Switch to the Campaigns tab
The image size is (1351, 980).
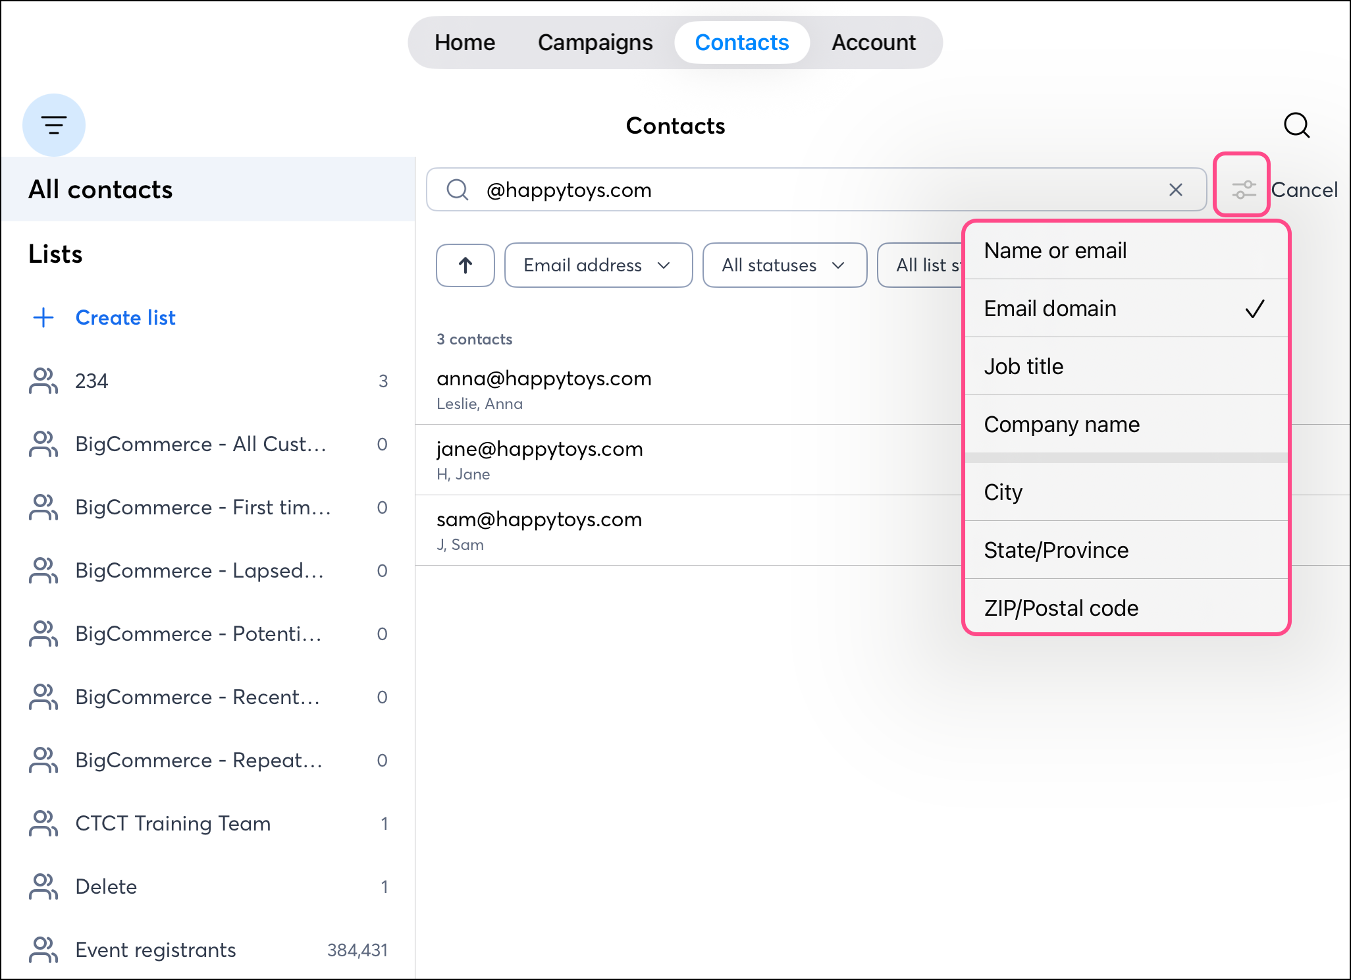pyautogui.click(x=595, y=43)
